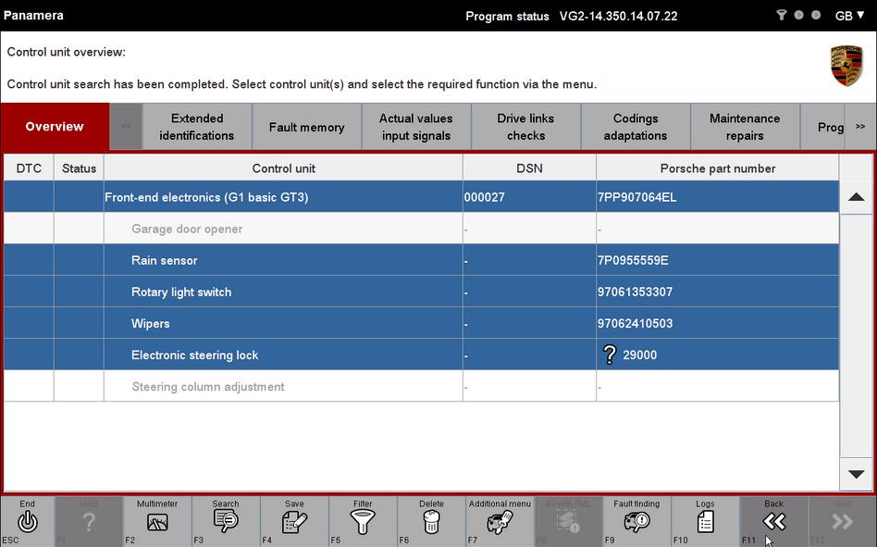Select the Rotary light switch row
Image resolution: width=877 pixels, height=547 pixels.
(x=421, y=292)
